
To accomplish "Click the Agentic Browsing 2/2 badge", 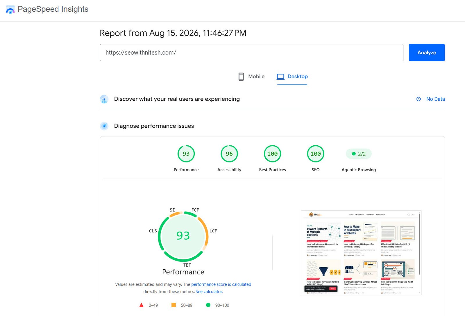I will coord(359,154).
